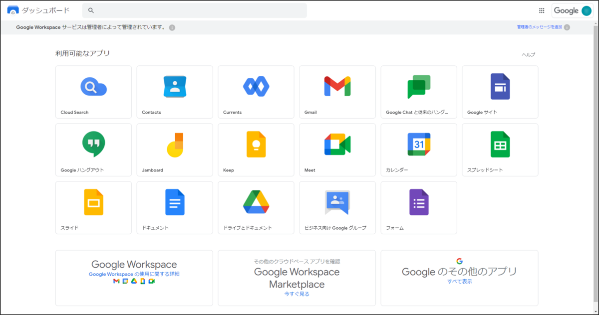Click the カレンダー label text

397,170
